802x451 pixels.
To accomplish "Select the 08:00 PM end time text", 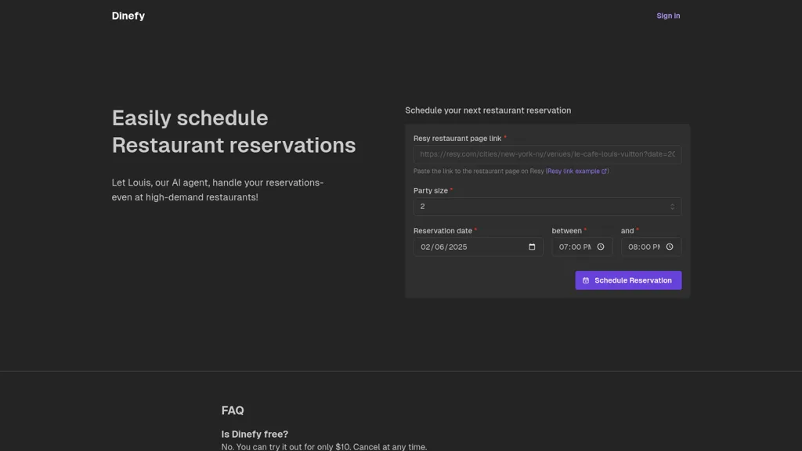I will (644, 247).
